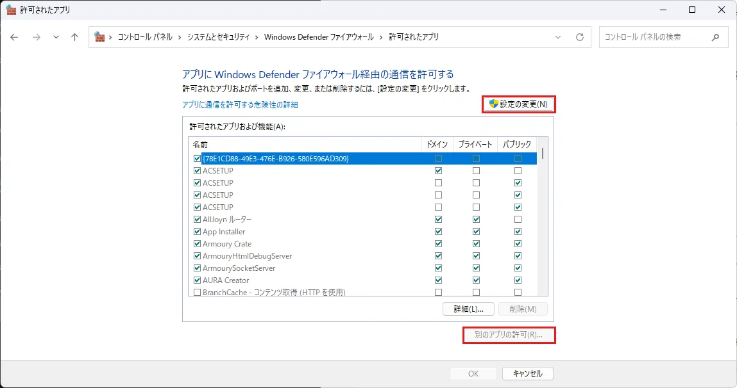Click the search magnifier icon
The image size is (737, 388).
[x=715, y=37]
